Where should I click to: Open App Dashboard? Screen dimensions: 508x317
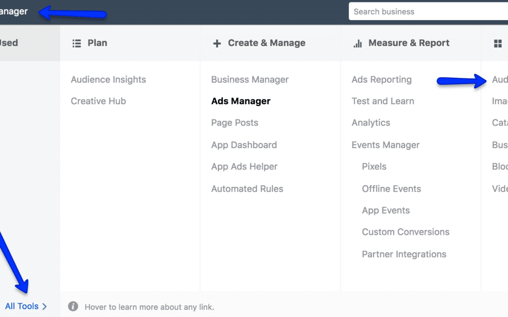pyautogui.click(x=244, y=145)
